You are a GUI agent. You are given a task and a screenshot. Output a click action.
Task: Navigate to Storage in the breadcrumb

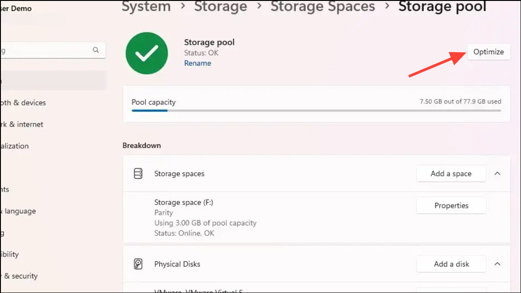coord(221,7)
